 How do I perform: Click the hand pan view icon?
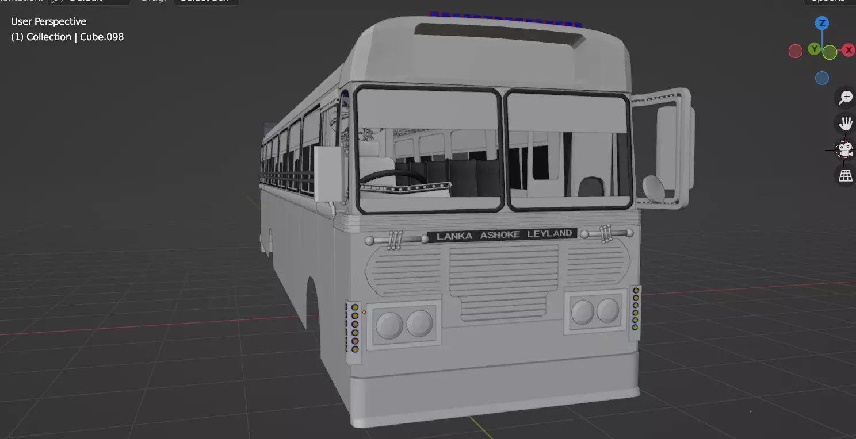(x=845, y=124)
